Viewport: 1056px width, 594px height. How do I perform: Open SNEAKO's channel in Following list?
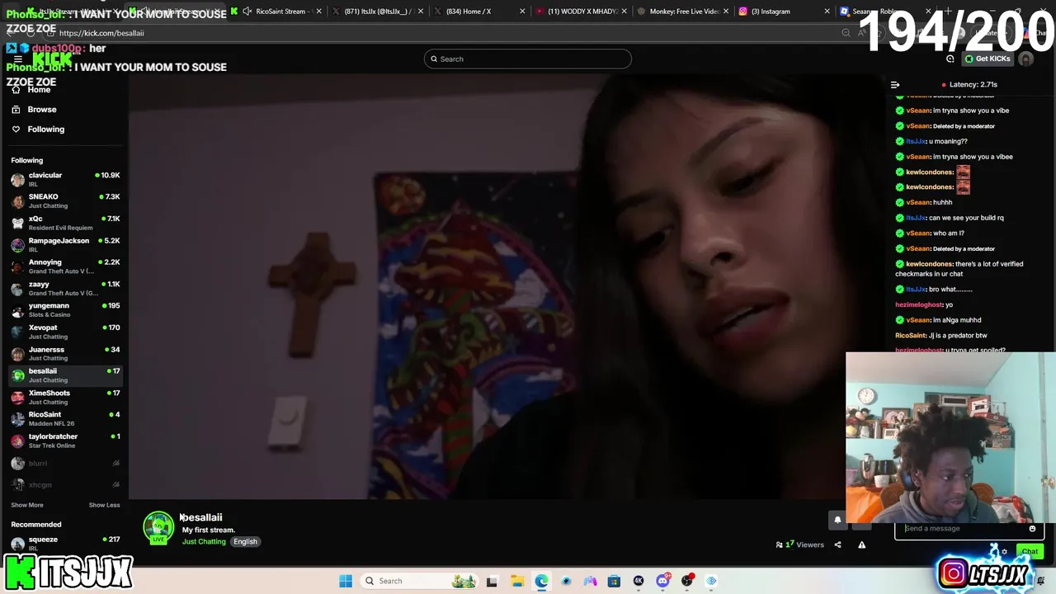(x=65, y=200)
